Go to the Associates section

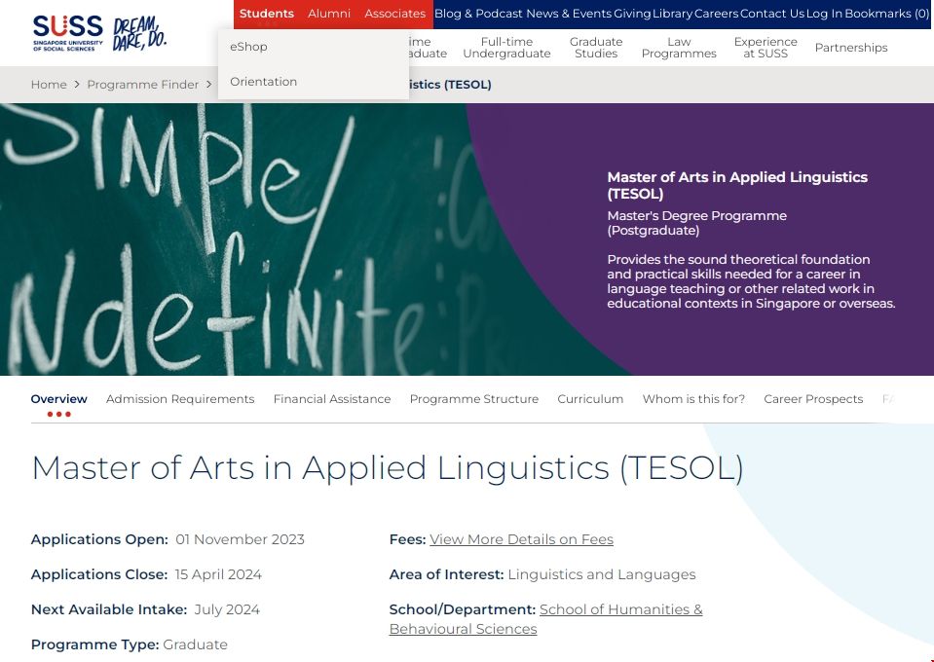394,14
